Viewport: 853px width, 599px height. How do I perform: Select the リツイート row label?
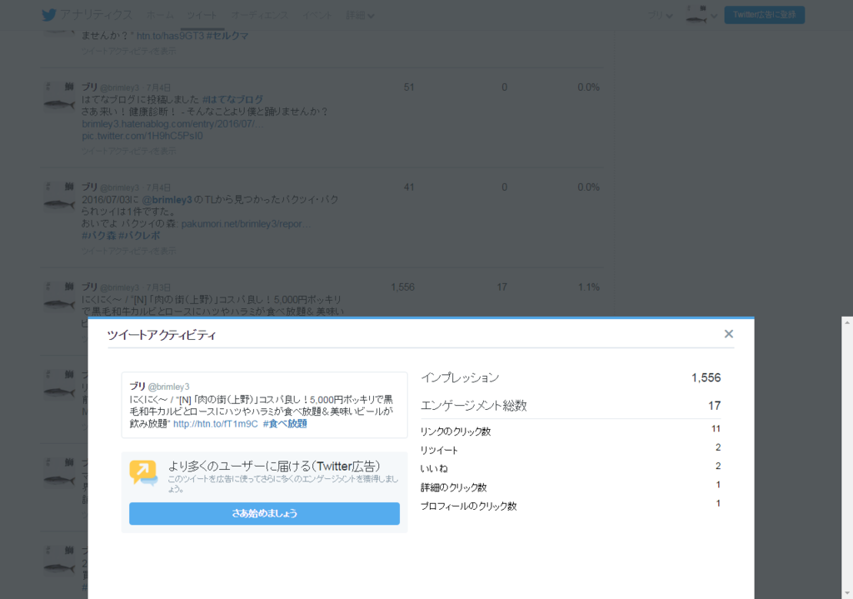[x=439, y=451]
